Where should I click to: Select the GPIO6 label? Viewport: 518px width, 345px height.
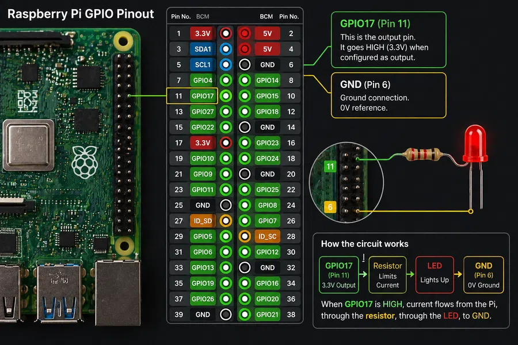pyautogui.click(x=203, y=252)
